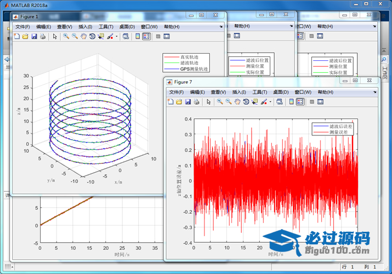Viewport: 392px width, 274px height.
Task: Open the brush tool dropdown arrow in Figure 1
Action: pos(116,37)
